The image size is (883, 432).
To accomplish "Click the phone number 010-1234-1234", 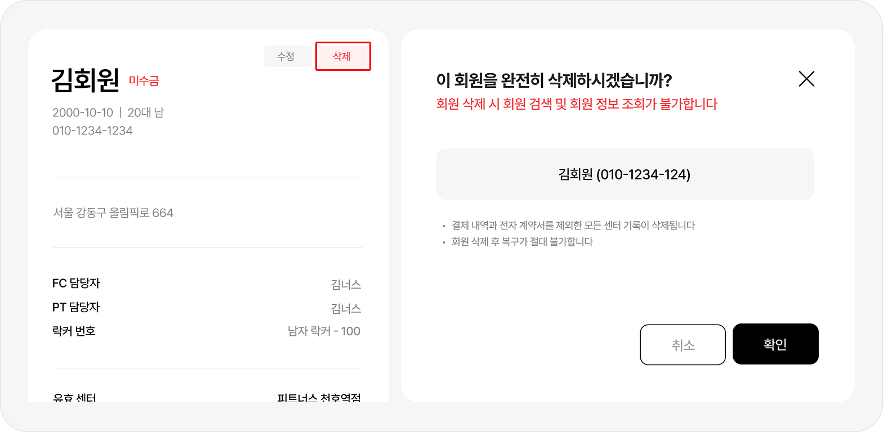I will [x=92, y=130].
